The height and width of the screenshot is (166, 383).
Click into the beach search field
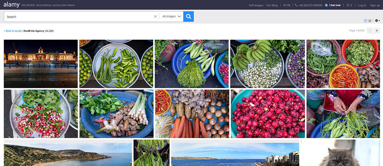click(x=80, y=17)
